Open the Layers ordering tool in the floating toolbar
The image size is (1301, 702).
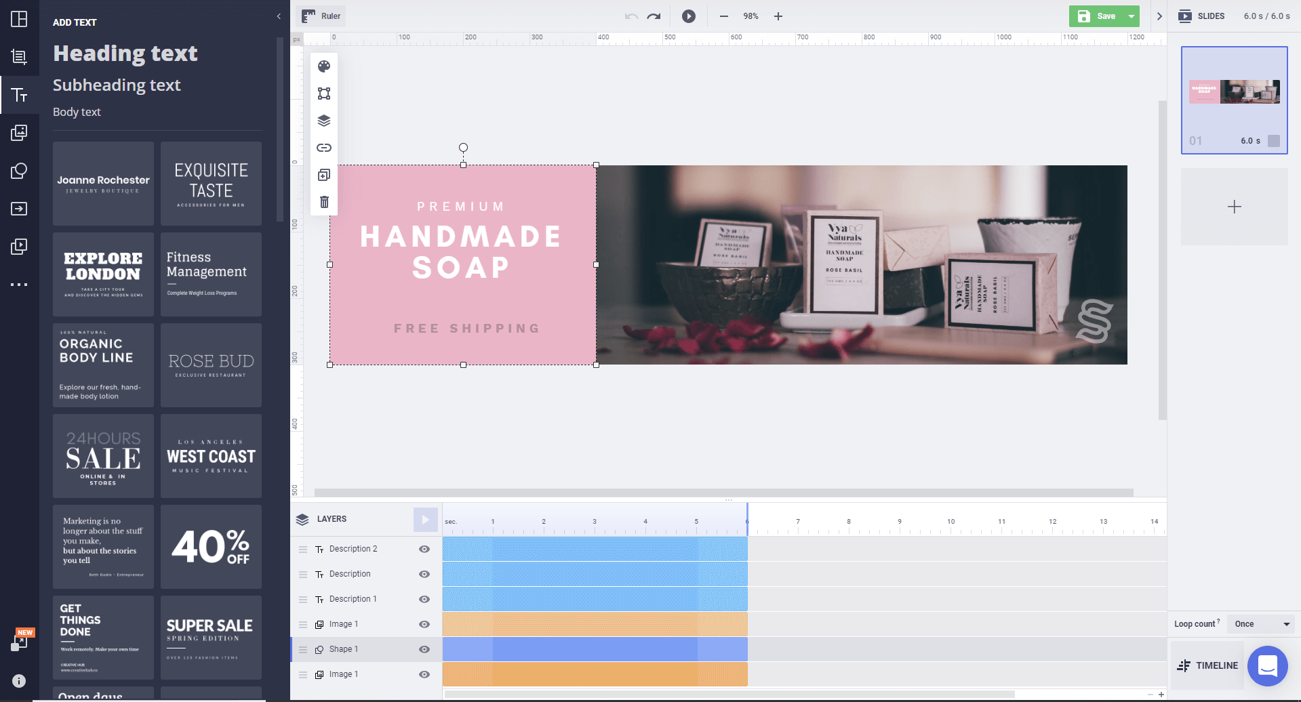tap(324, 120)
